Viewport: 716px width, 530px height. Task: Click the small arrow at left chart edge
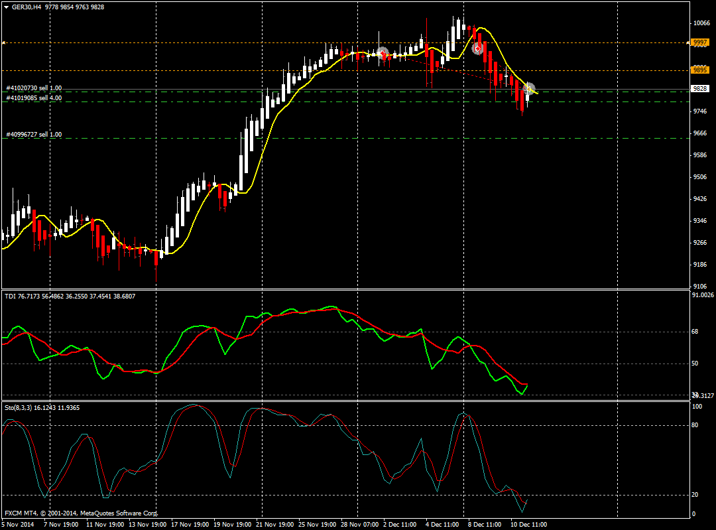click(3, 42)
